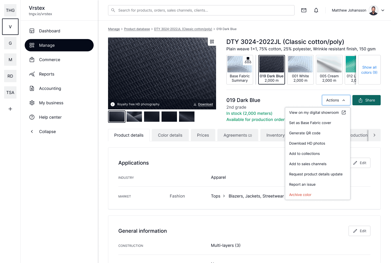
Task: Choose Generate QR code
Action: click(317, 133)
